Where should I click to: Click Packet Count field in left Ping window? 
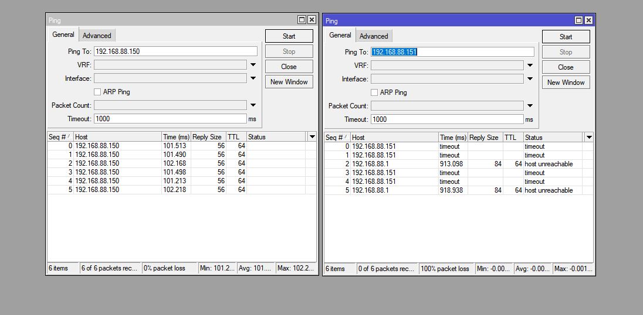click(170, 105)
